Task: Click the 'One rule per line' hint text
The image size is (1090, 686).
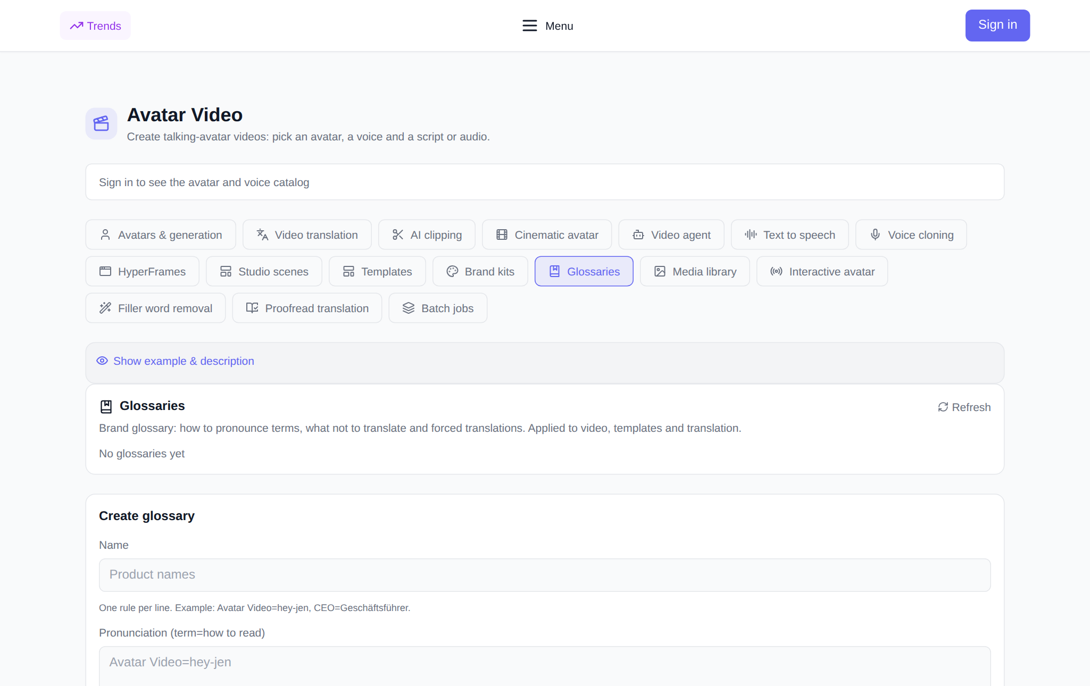Action: coord(255,608)
